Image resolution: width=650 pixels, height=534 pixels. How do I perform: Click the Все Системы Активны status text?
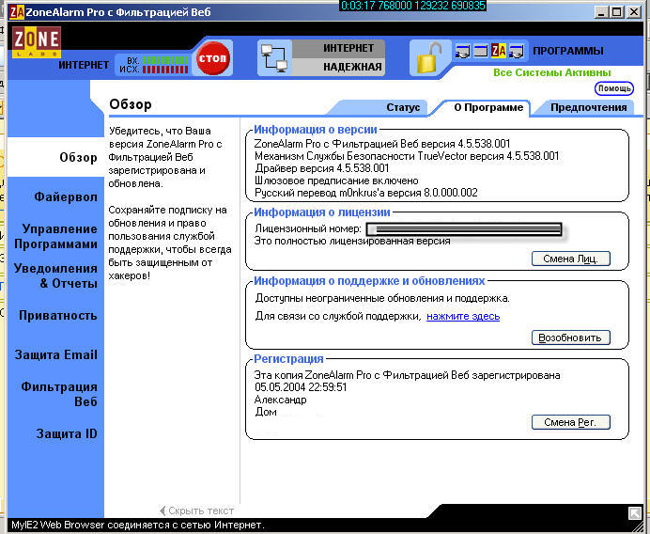551,72
